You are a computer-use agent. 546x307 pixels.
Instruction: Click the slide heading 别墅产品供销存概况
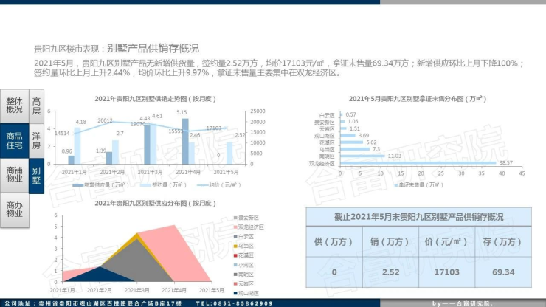(x=153, y=48)
